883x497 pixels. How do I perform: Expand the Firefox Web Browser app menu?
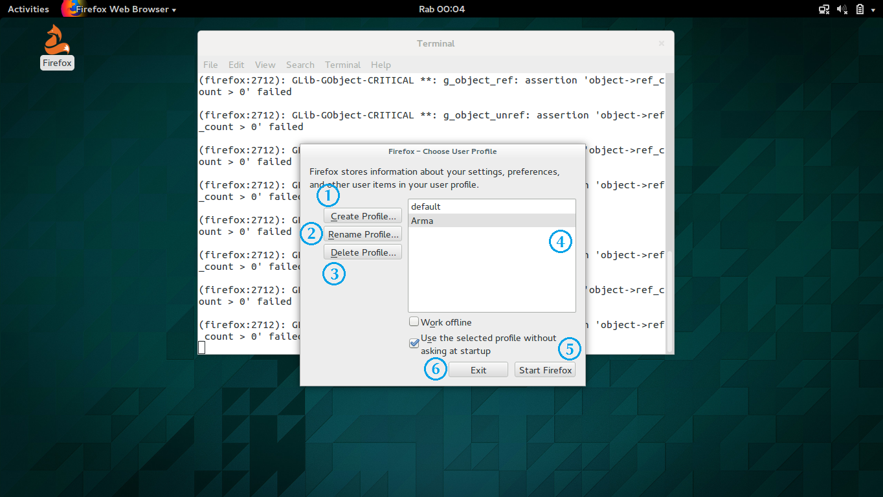click(126, 9)
